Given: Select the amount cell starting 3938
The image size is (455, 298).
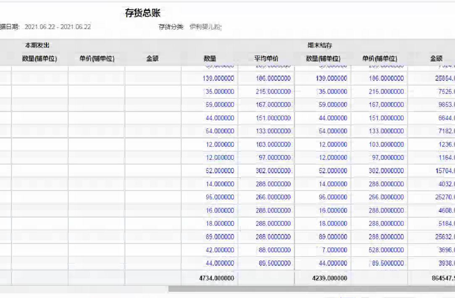Looking at the screenshot, I should click(x=447, y=263).
